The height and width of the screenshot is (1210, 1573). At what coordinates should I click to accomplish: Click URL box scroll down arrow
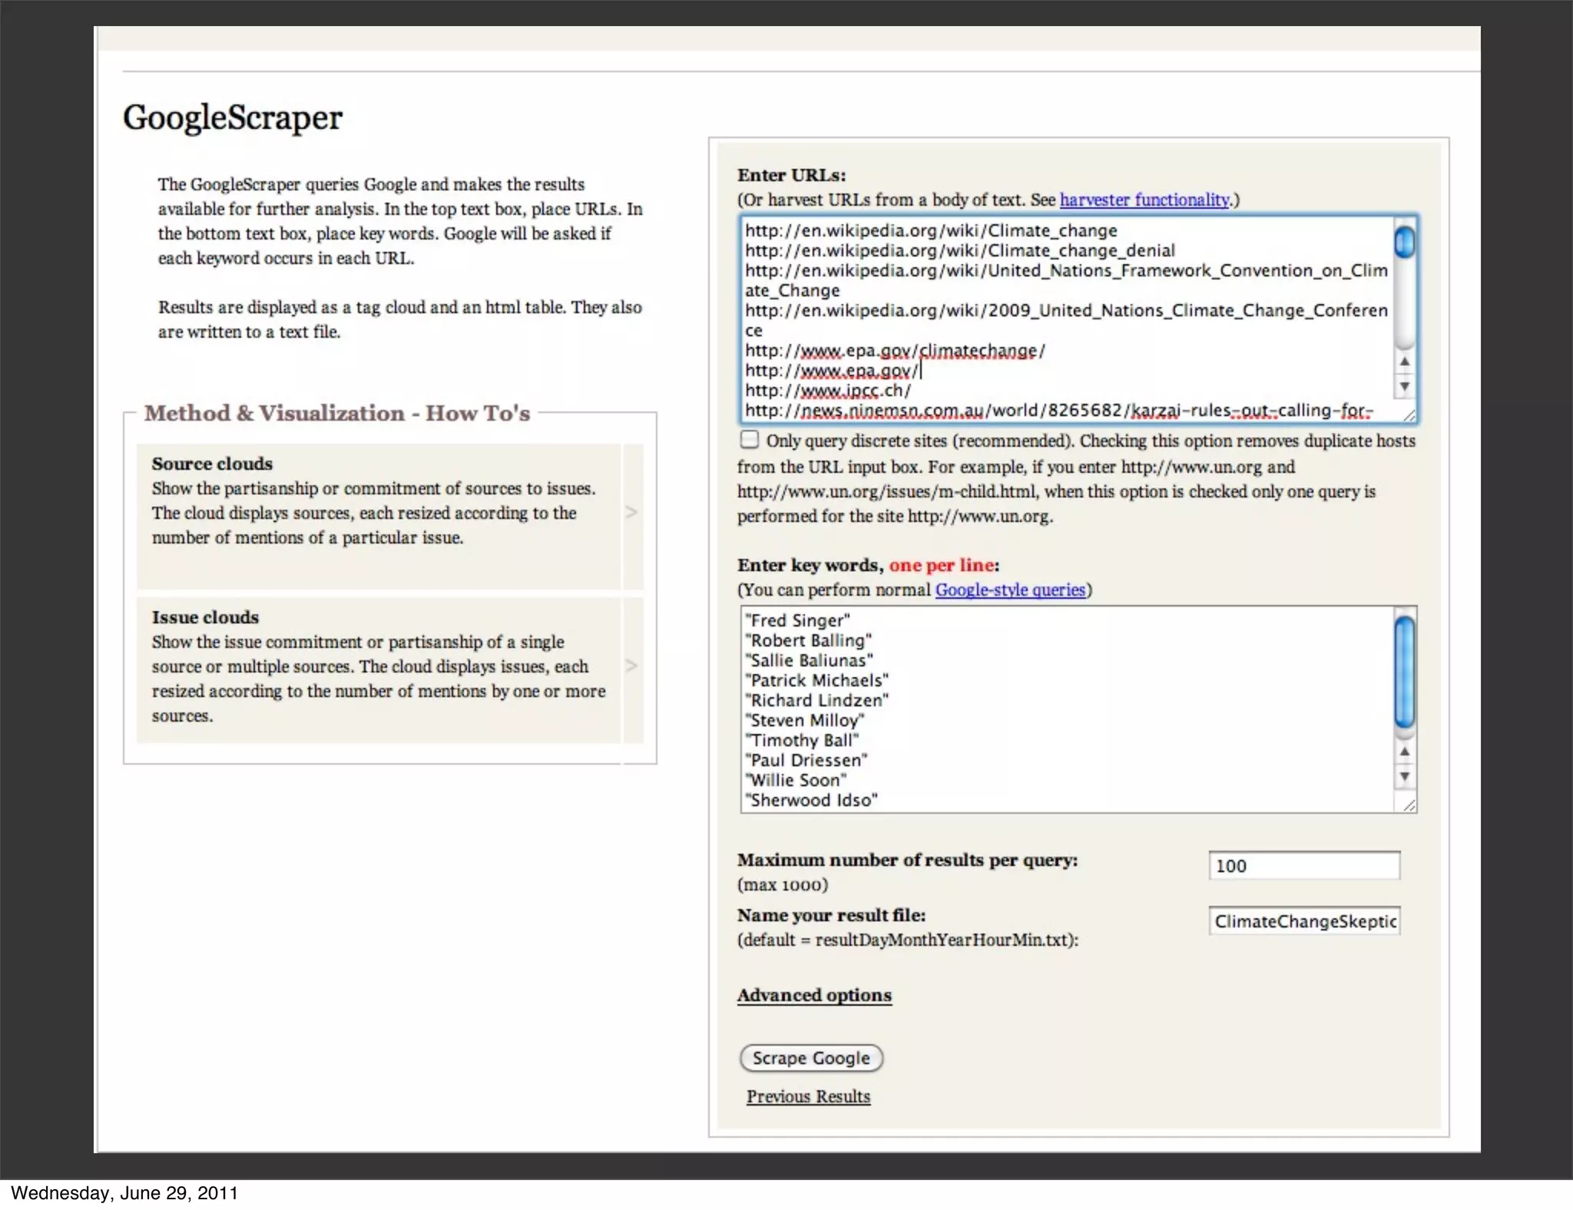[x=1404, y=386]
